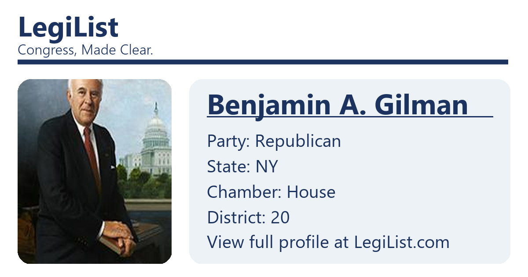Open the Benjamin A. Gilman name link

[x=337, y=105]
